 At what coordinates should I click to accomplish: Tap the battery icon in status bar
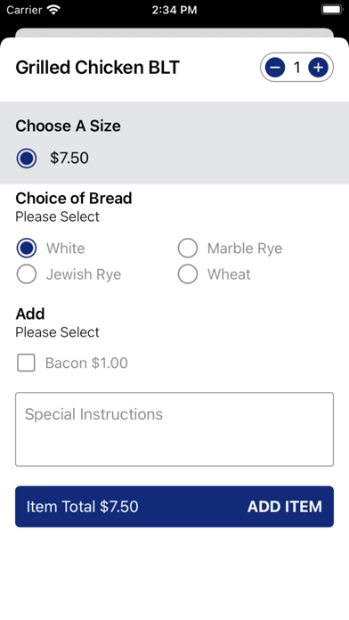point(331,10)
